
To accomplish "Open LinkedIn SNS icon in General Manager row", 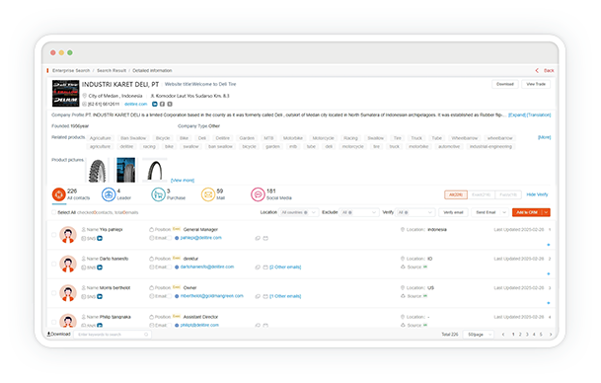I will 100,239.
